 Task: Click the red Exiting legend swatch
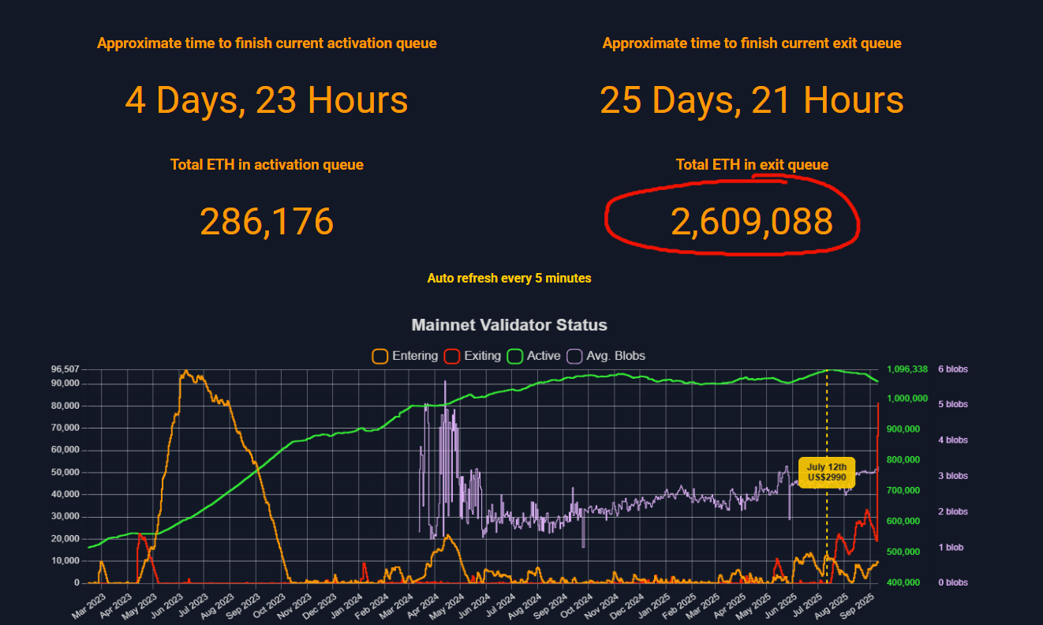pyautogui.click(x=452, y=356)
